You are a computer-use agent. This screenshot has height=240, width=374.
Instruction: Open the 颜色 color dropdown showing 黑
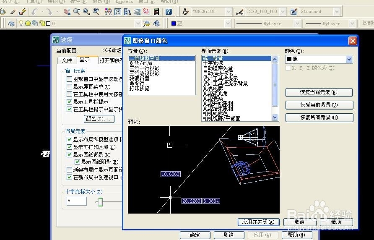coord(319,59)
